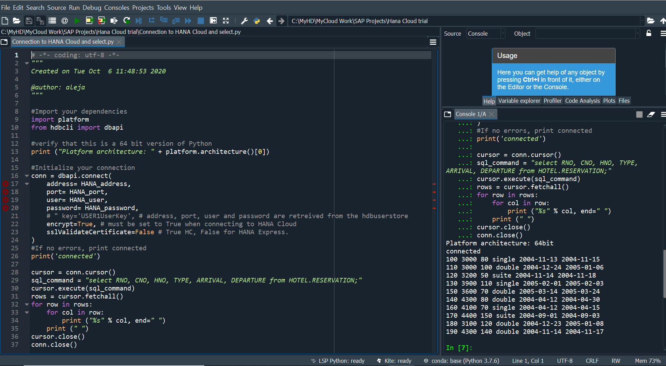
Task: Close the Connection to HANA Cloud and select.py tab
Action: pos(119,42)
